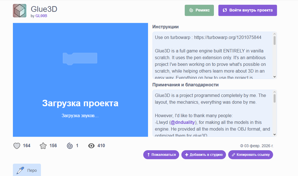Screen dimensions: 298x176
Task: Click the remix spiral icon beside count 1
Action: tap(70, 146)
